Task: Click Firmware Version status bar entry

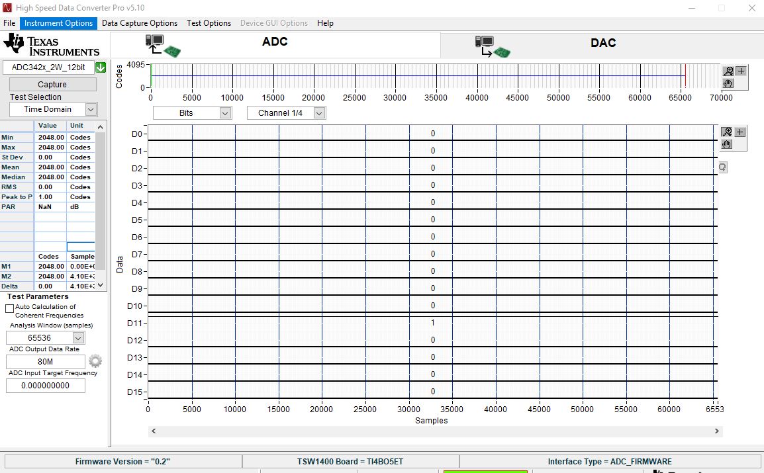Action: coord(122,461)
